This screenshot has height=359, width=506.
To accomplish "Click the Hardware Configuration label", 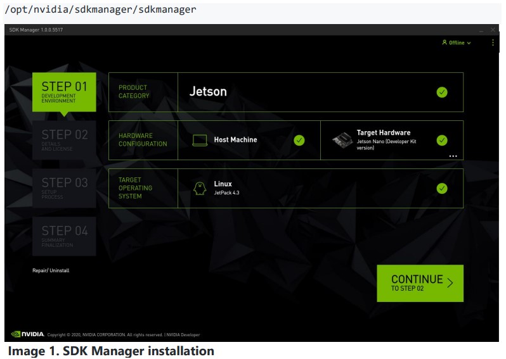I will coord(143,140).
